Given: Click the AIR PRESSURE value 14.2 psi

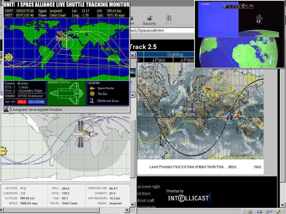Looking at the screenshot, I should pos(115,198).
